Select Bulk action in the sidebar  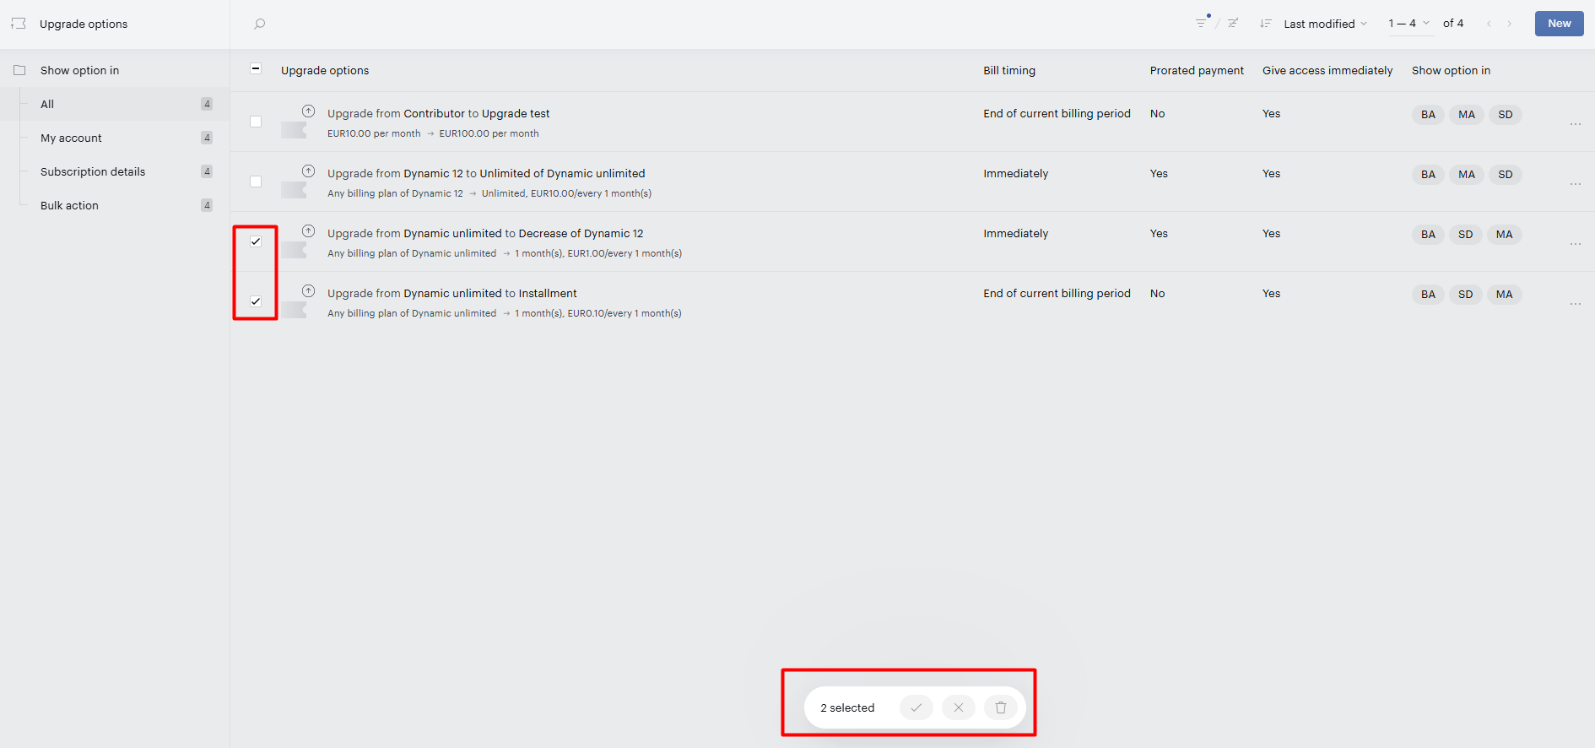[x=115, y=205]
